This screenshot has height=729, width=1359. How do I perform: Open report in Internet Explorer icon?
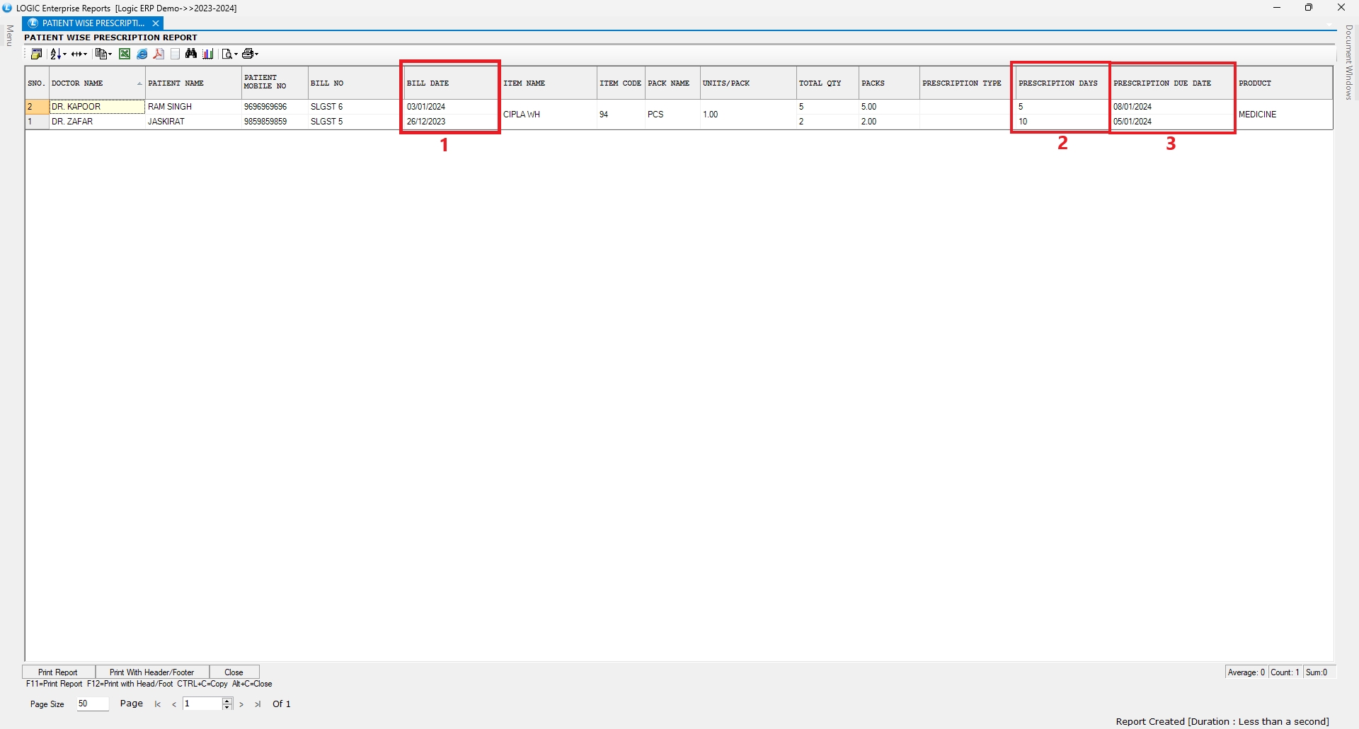(142, 54)
